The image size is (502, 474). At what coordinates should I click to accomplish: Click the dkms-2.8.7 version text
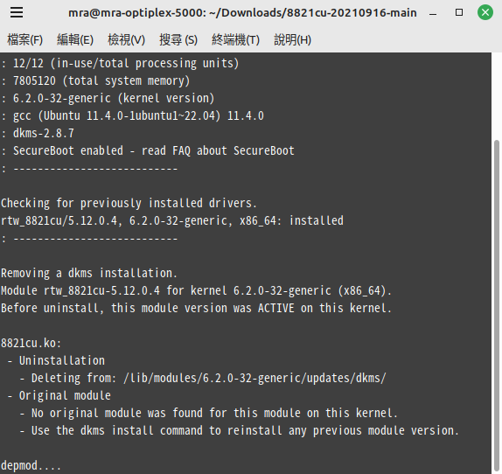click(44, 133)
